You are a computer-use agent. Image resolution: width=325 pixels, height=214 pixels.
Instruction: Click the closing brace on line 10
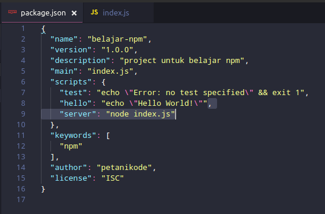coord(53,125)
